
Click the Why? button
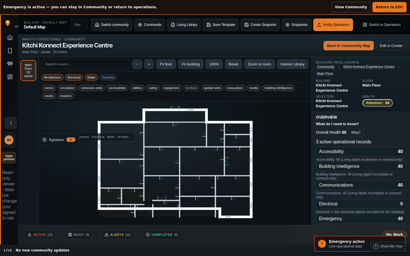[x=356, y=132]
